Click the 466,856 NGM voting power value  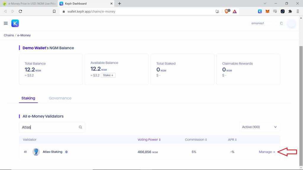(x=148, y=152)
